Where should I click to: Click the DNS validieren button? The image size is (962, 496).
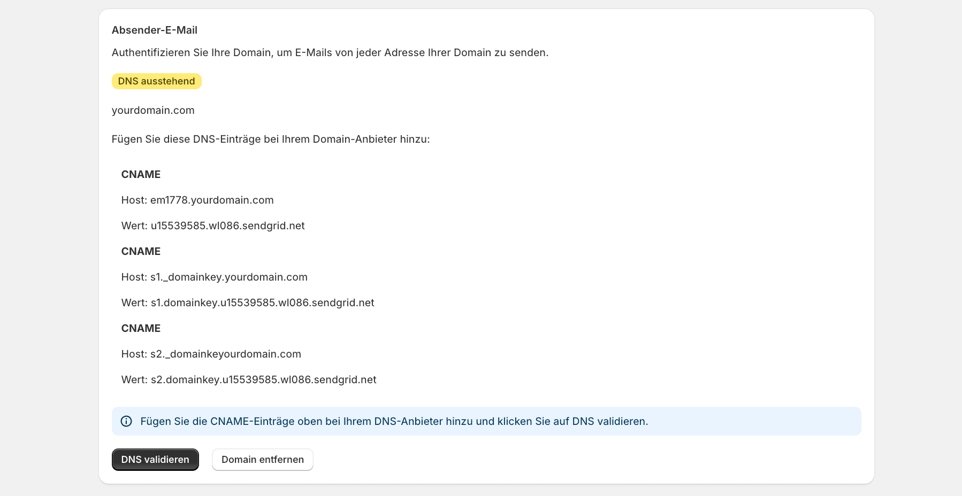click(x=155, y=459)
